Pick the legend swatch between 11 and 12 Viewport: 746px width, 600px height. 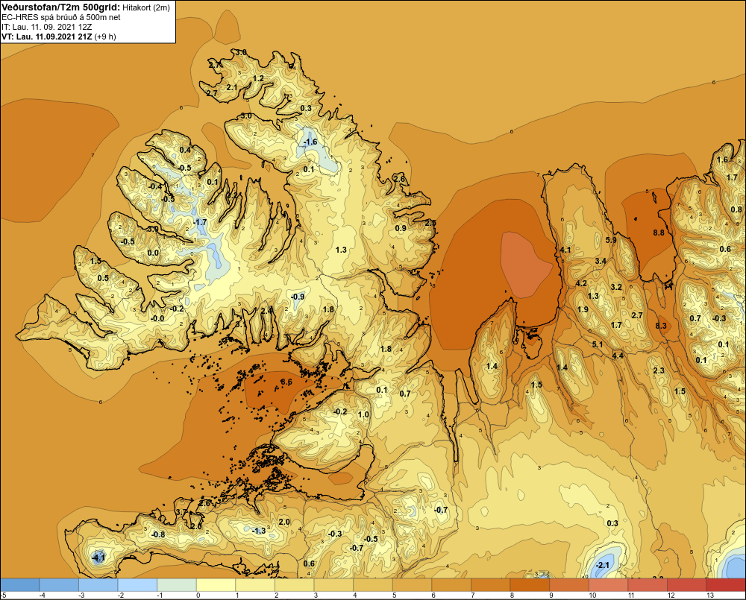pyautogui.click(x=648, y=585)
